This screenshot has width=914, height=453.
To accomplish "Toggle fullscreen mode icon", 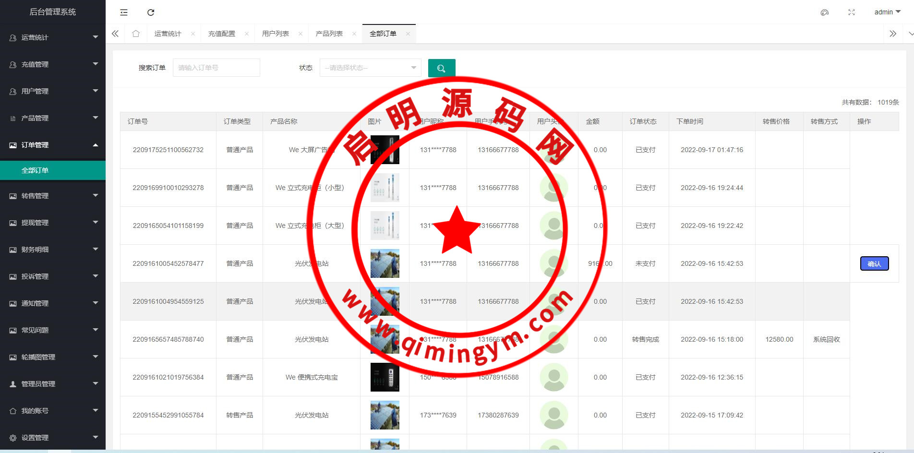I will (x=851, y=12).
